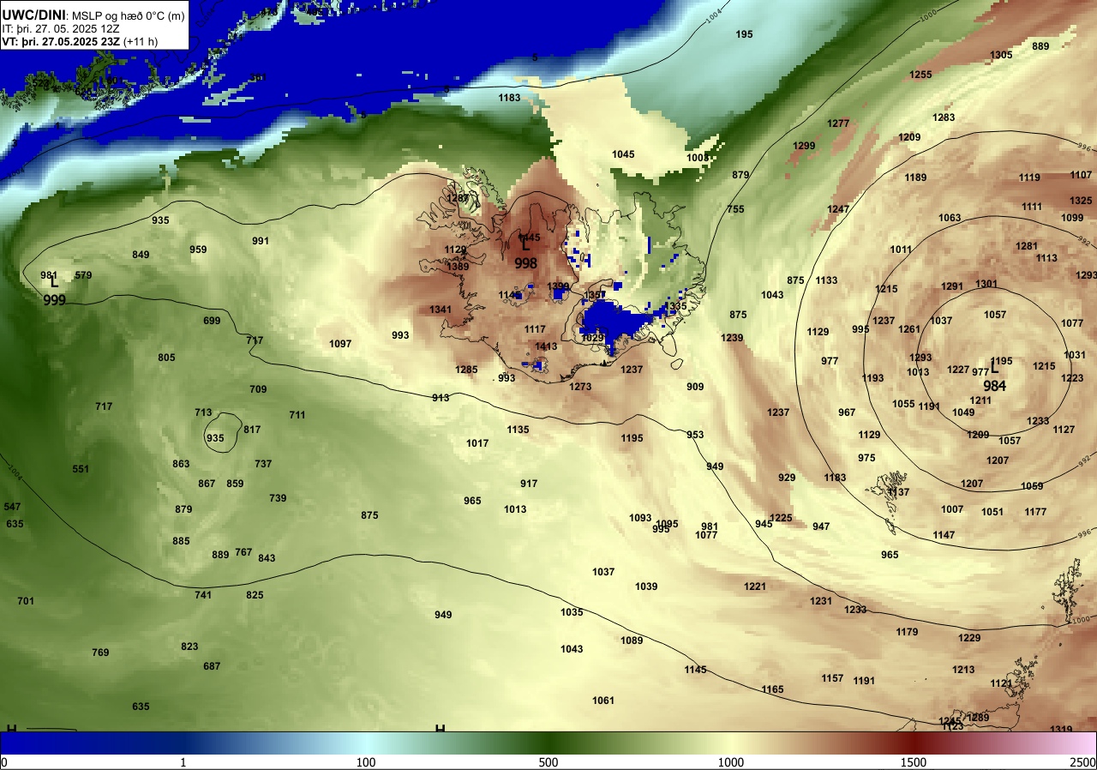Click the height value 1299
The width and height of the screenshot is (1097, 770).
(804, 146)
